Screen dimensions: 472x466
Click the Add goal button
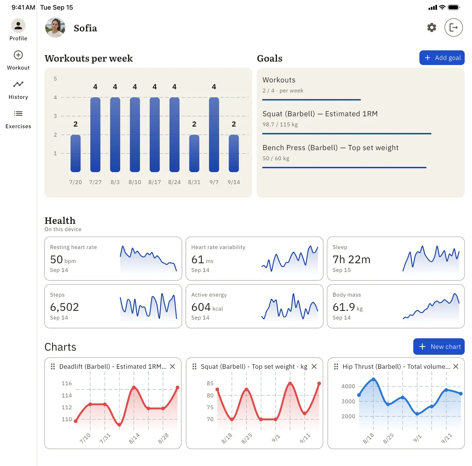click(x=442, y=58)
